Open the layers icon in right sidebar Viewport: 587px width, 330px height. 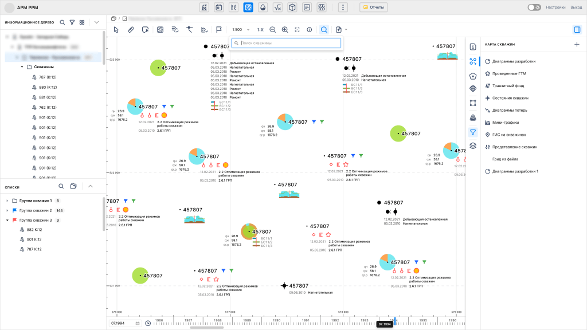pos(473,146)
